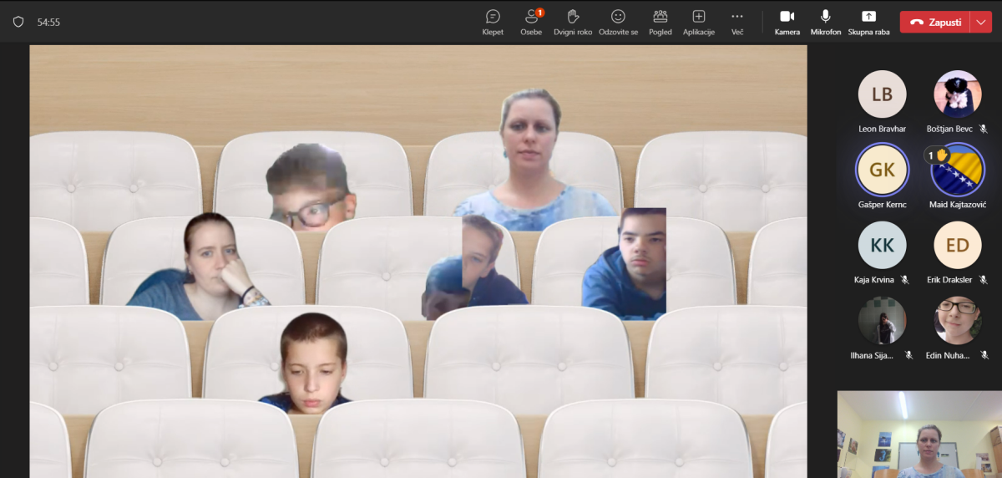
Task: Click muted mic icon beside Edin Nuha...
Action: [984, 355]
